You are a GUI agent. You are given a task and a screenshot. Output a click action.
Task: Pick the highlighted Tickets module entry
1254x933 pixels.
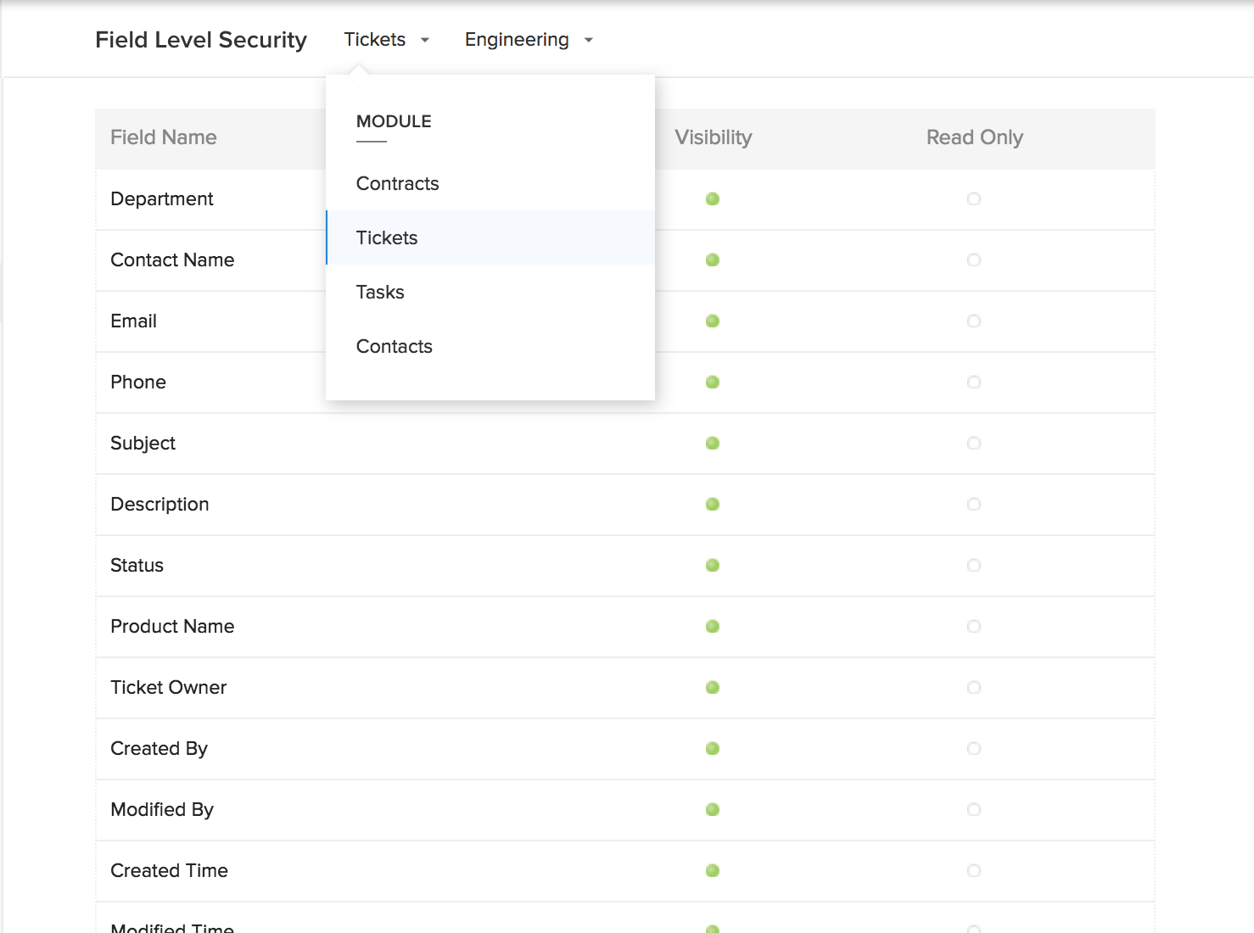[x=387, y=237]
